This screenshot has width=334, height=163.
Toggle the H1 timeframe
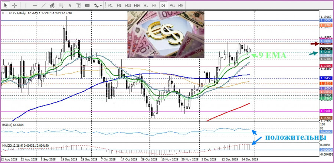coord(146,6)
